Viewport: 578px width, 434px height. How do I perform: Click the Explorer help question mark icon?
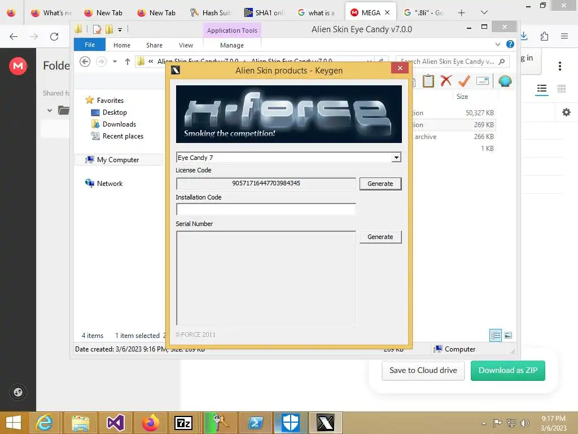click(x=510, y=44)
